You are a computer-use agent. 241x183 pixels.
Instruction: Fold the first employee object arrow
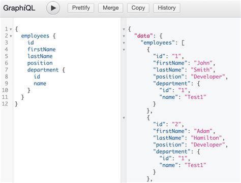click(124, 50)
